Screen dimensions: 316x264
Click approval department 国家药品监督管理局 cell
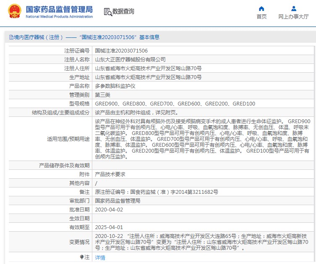(x=118, y=201)
